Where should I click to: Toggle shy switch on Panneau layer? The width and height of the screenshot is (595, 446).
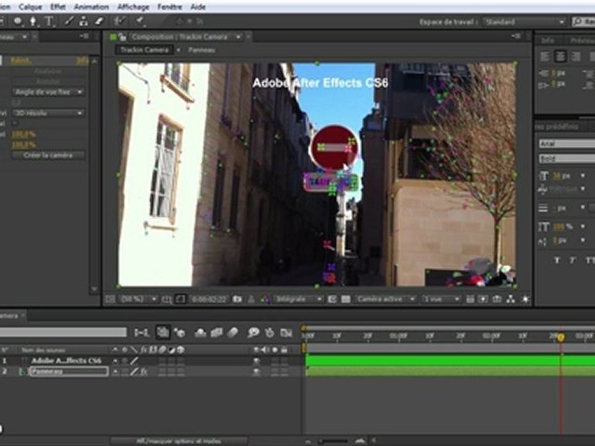point(115,372)
